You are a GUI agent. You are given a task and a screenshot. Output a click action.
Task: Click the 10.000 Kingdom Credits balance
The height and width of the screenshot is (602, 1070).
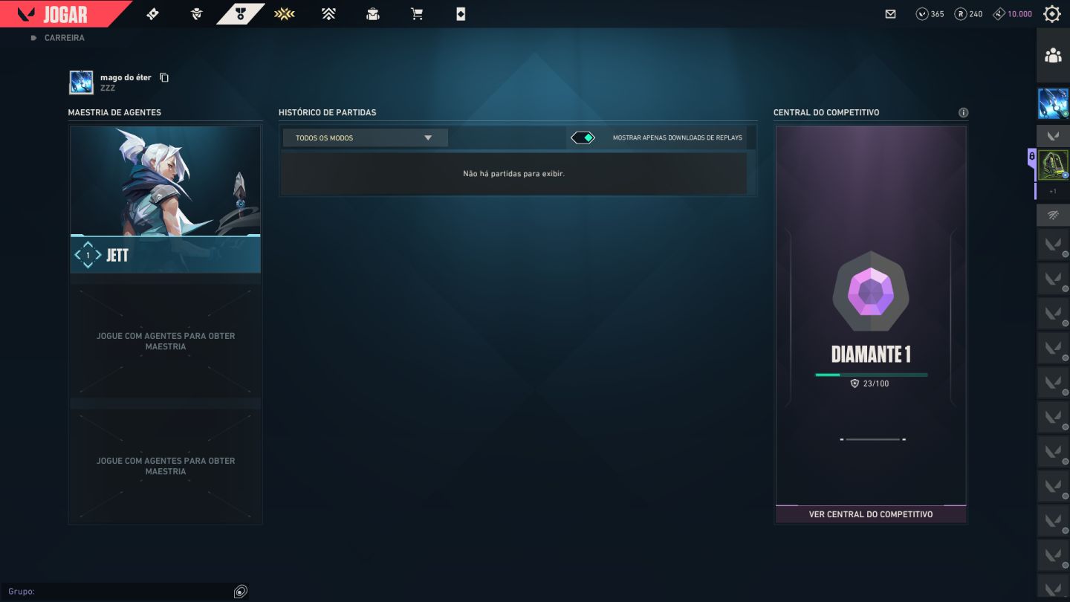click(x=1013, y=14)
